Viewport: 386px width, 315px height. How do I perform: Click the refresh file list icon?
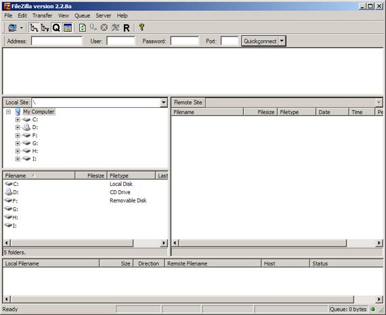(83, 28)
